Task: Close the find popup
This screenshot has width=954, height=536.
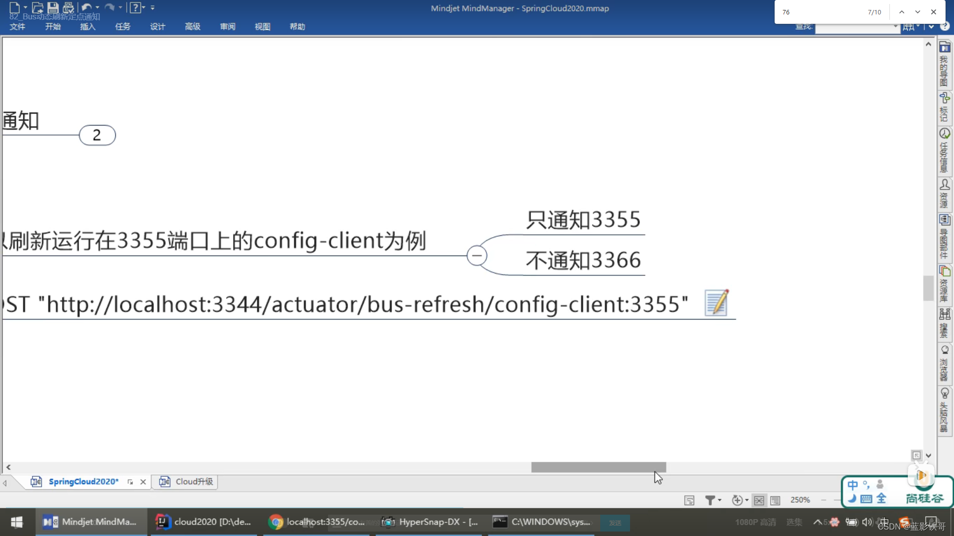Action: tap(934, 12)
